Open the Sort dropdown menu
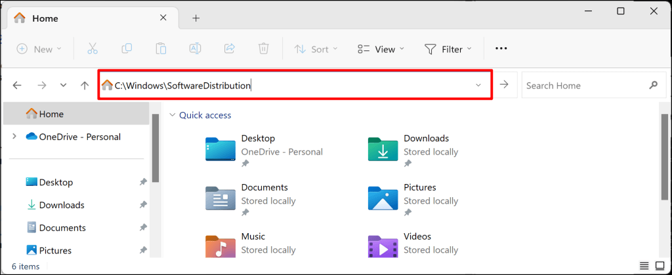The height and width of the screenshot is (275, 672). pos(316,49)
